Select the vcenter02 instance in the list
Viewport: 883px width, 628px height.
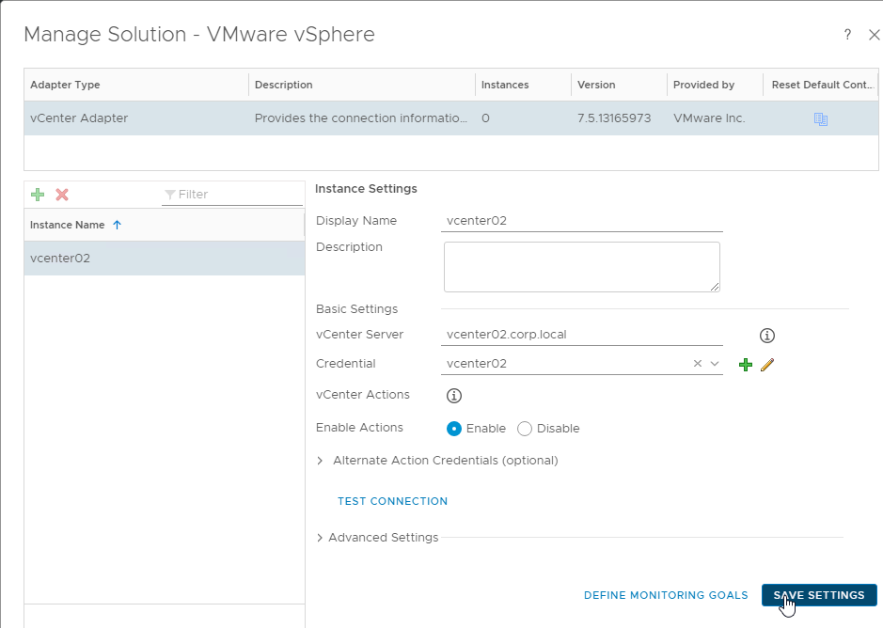[x=165, y=259]
